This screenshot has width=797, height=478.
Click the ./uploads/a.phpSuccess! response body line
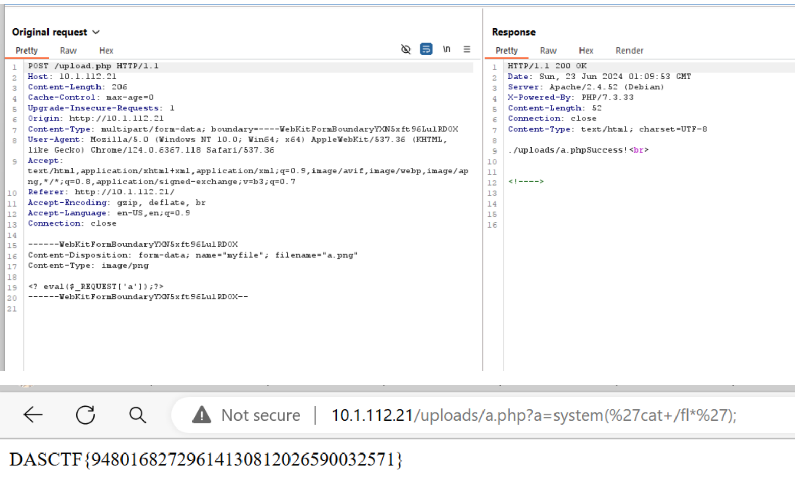pos(578,150)
